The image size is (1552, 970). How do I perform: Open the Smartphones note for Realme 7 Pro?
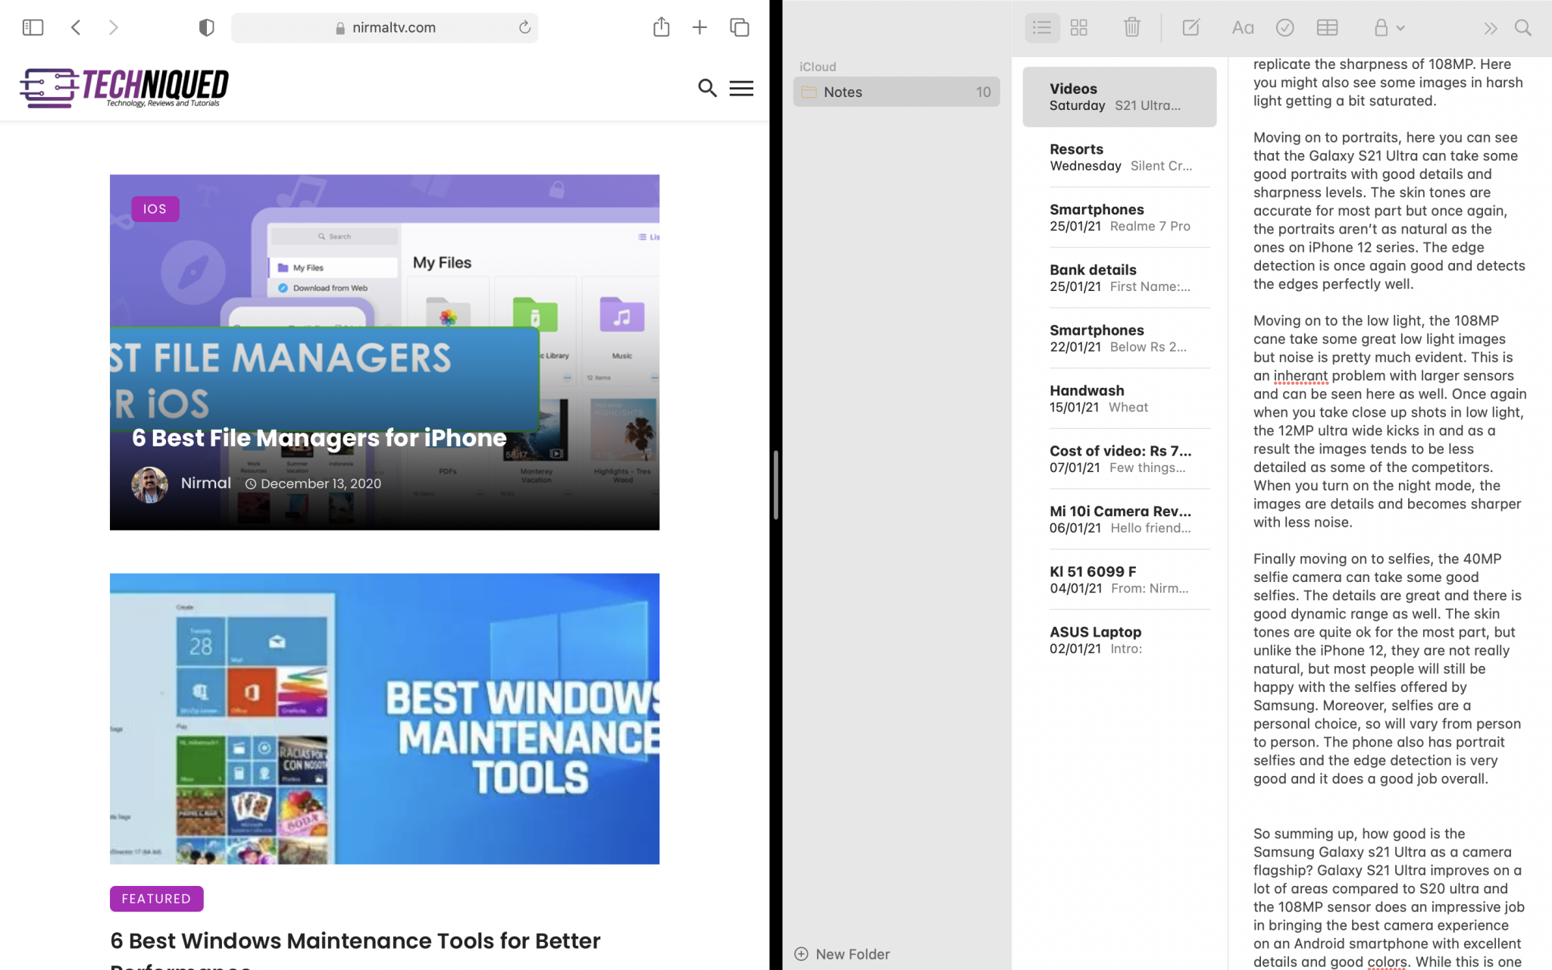click(x=1119, y=217)
